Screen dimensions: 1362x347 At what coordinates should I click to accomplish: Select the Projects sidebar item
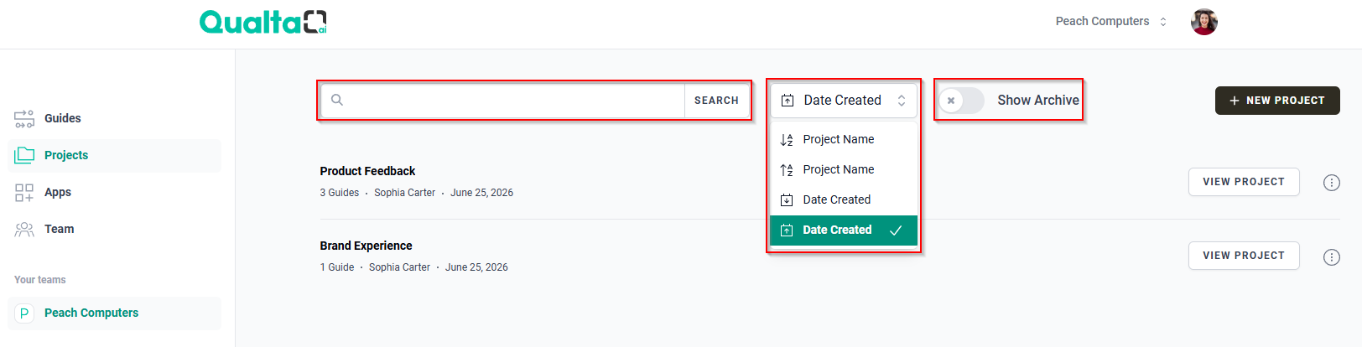(x=115, y=155)
